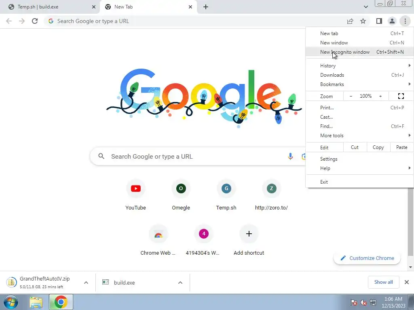Open the Omegle shortcut
This screenshot has width=414, height=310.
[181, 195]
